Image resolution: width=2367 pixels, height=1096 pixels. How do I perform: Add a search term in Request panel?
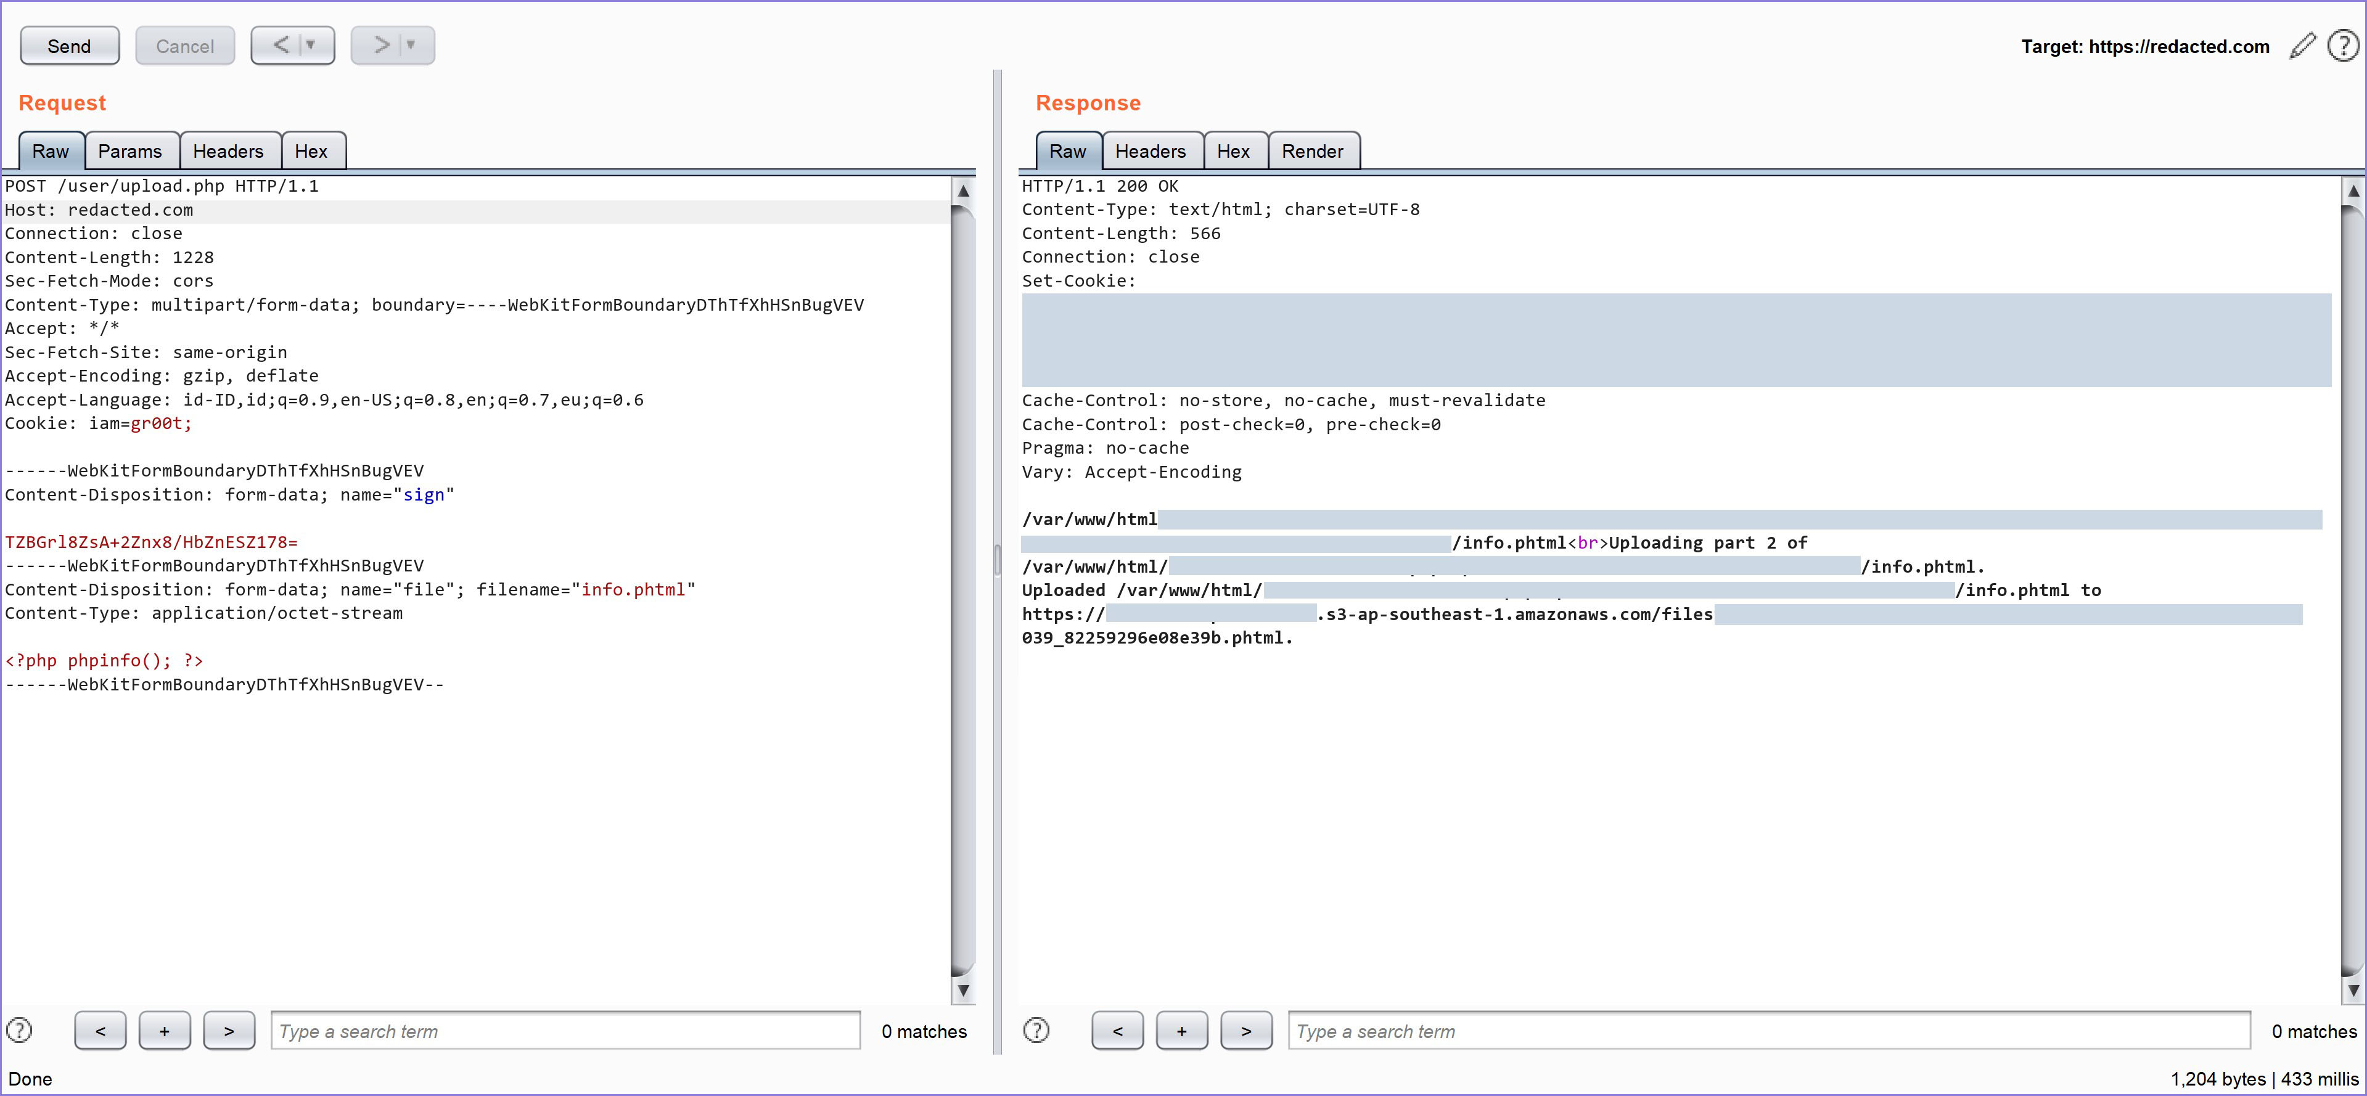(165, 1030)
